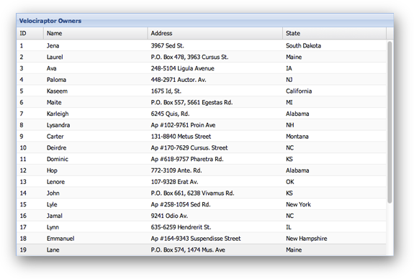This screenshot has height=279, width=414.
Task: Select the row for Jena
Action: click(201, 45)
